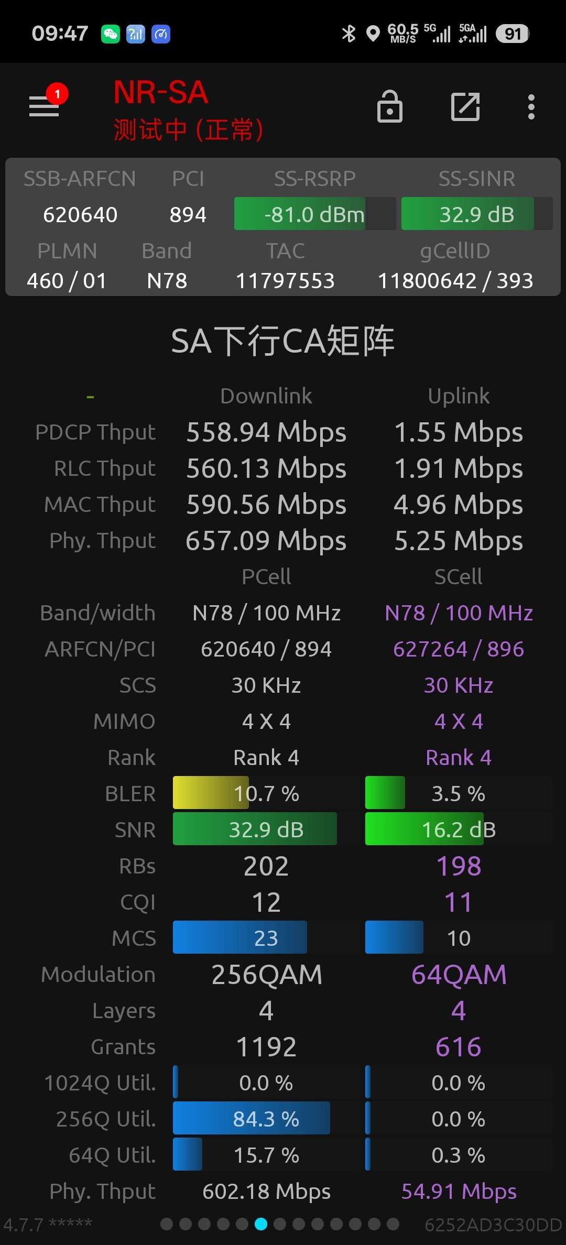Viewport: 566px width, 1245px height.
Task: Tap the red notification badge
Action: pyautogui.click(x=57, y=94)
